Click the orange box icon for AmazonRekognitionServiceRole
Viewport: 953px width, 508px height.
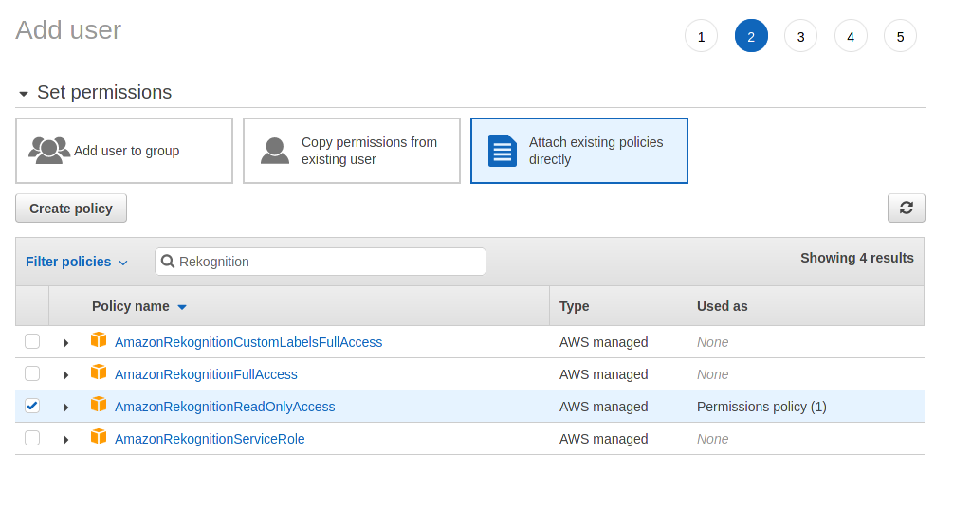[99, 436]
